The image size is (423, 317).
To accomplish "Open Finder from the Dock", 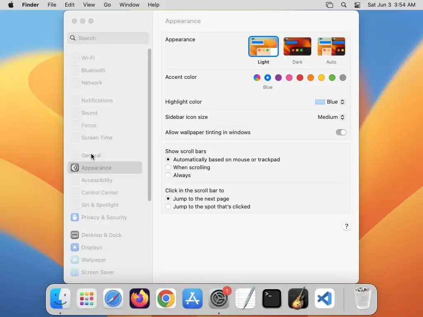I will (x=60, y=298).
